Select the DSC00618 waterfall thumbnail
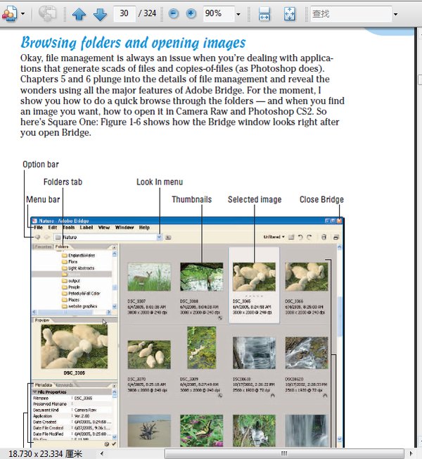The width and height of the screenshot is (422, 459). click(254, 353)
